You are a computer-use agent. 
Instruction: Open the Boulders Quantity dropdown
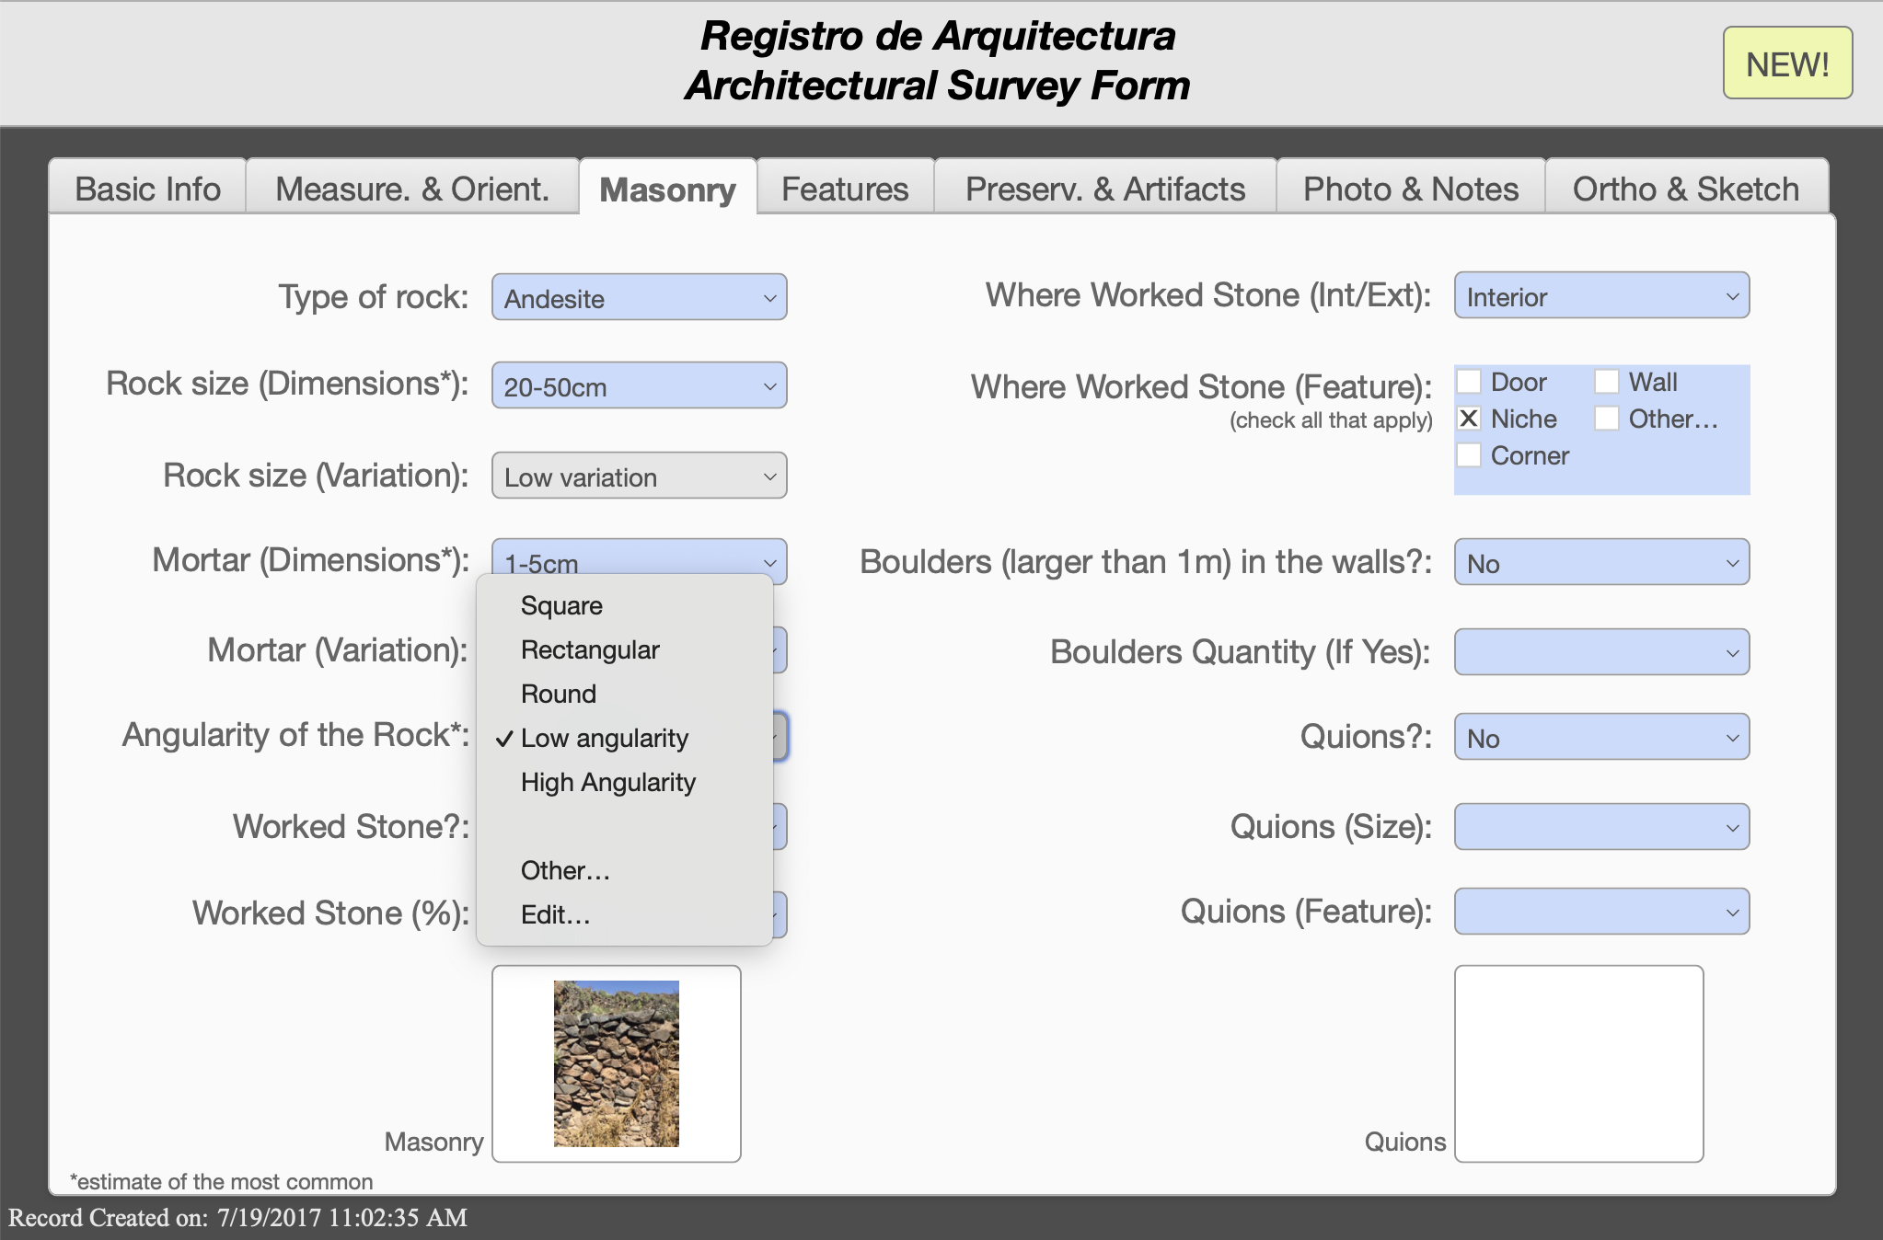pos(1600,653)
